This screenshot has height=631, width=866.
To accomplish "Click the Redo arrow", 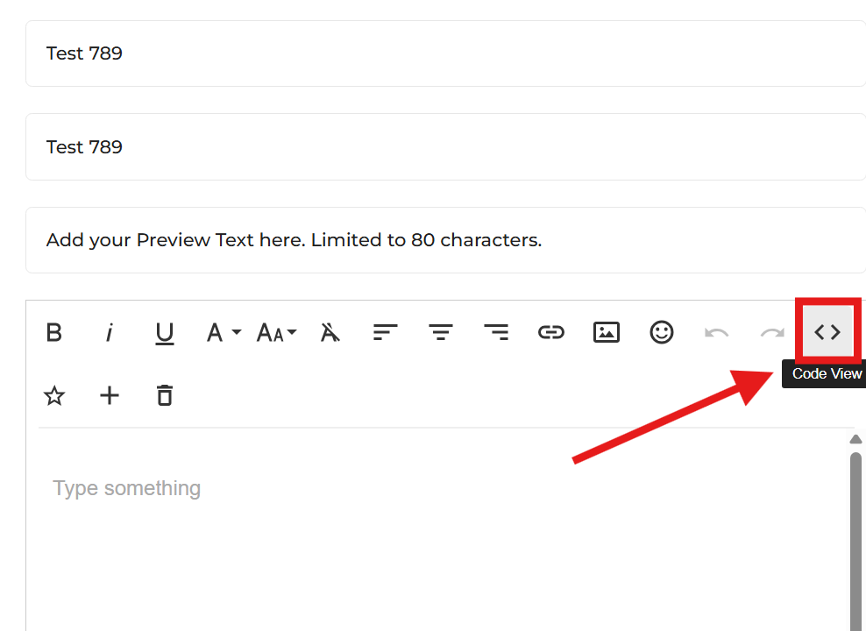I will pyautogui.click(x=772, y=332).
